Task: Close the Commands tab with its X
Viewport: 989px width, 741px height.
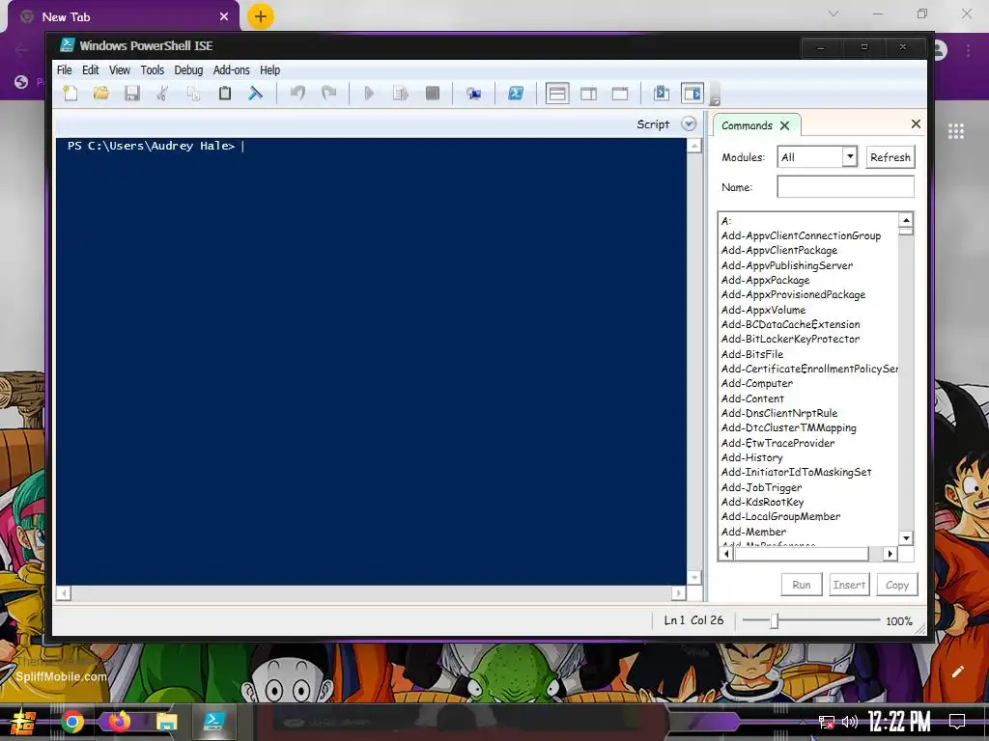Action: point(784,125)
